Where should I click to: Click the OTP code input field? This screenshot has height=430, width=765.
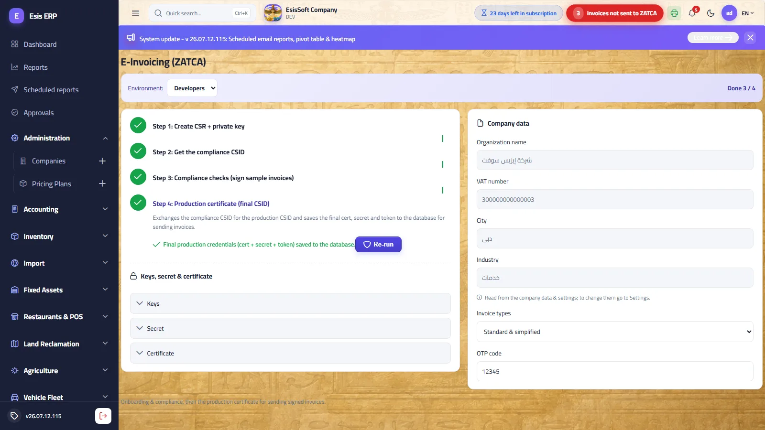[615, 371]
